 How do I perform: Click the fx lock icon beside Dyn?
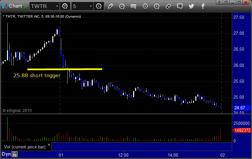coord(15,154)
